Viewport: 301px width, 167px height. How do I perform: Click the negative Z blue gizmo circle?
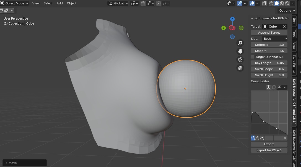point(232,37)
